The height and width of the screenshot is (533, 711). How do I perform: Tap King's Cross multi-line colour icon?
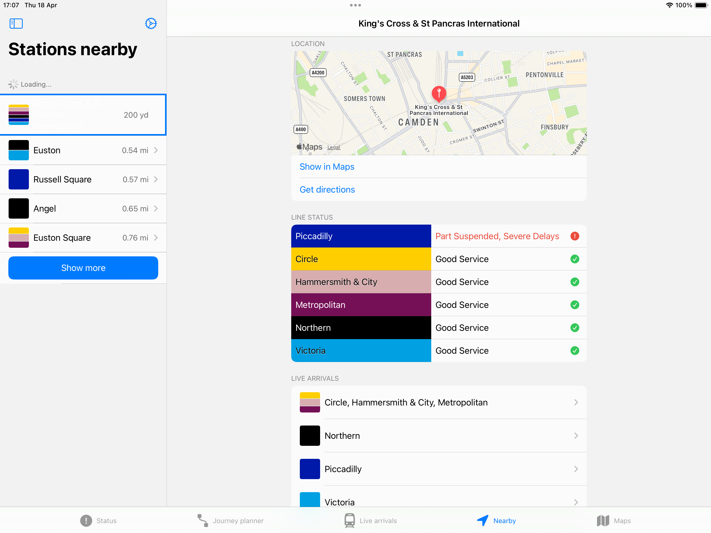click(x=19, y=115)
